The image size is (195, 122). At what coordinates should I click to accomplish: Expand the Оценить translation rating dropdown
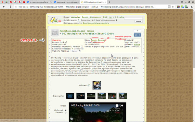coord(75,51)
